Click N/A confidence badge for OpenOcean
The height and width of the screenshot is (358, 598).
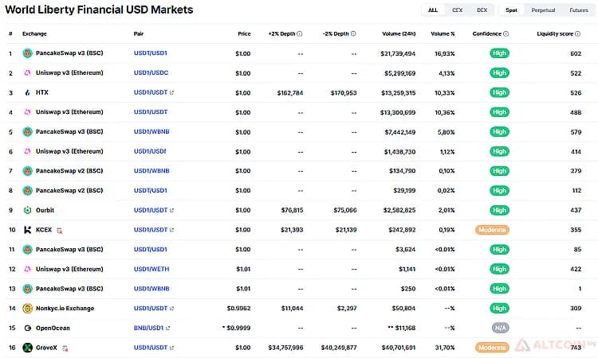point(500,328)
